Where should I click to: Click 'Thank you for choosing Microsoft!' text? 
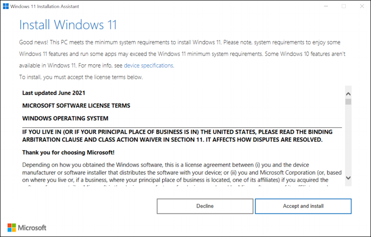tap(68, 153)
